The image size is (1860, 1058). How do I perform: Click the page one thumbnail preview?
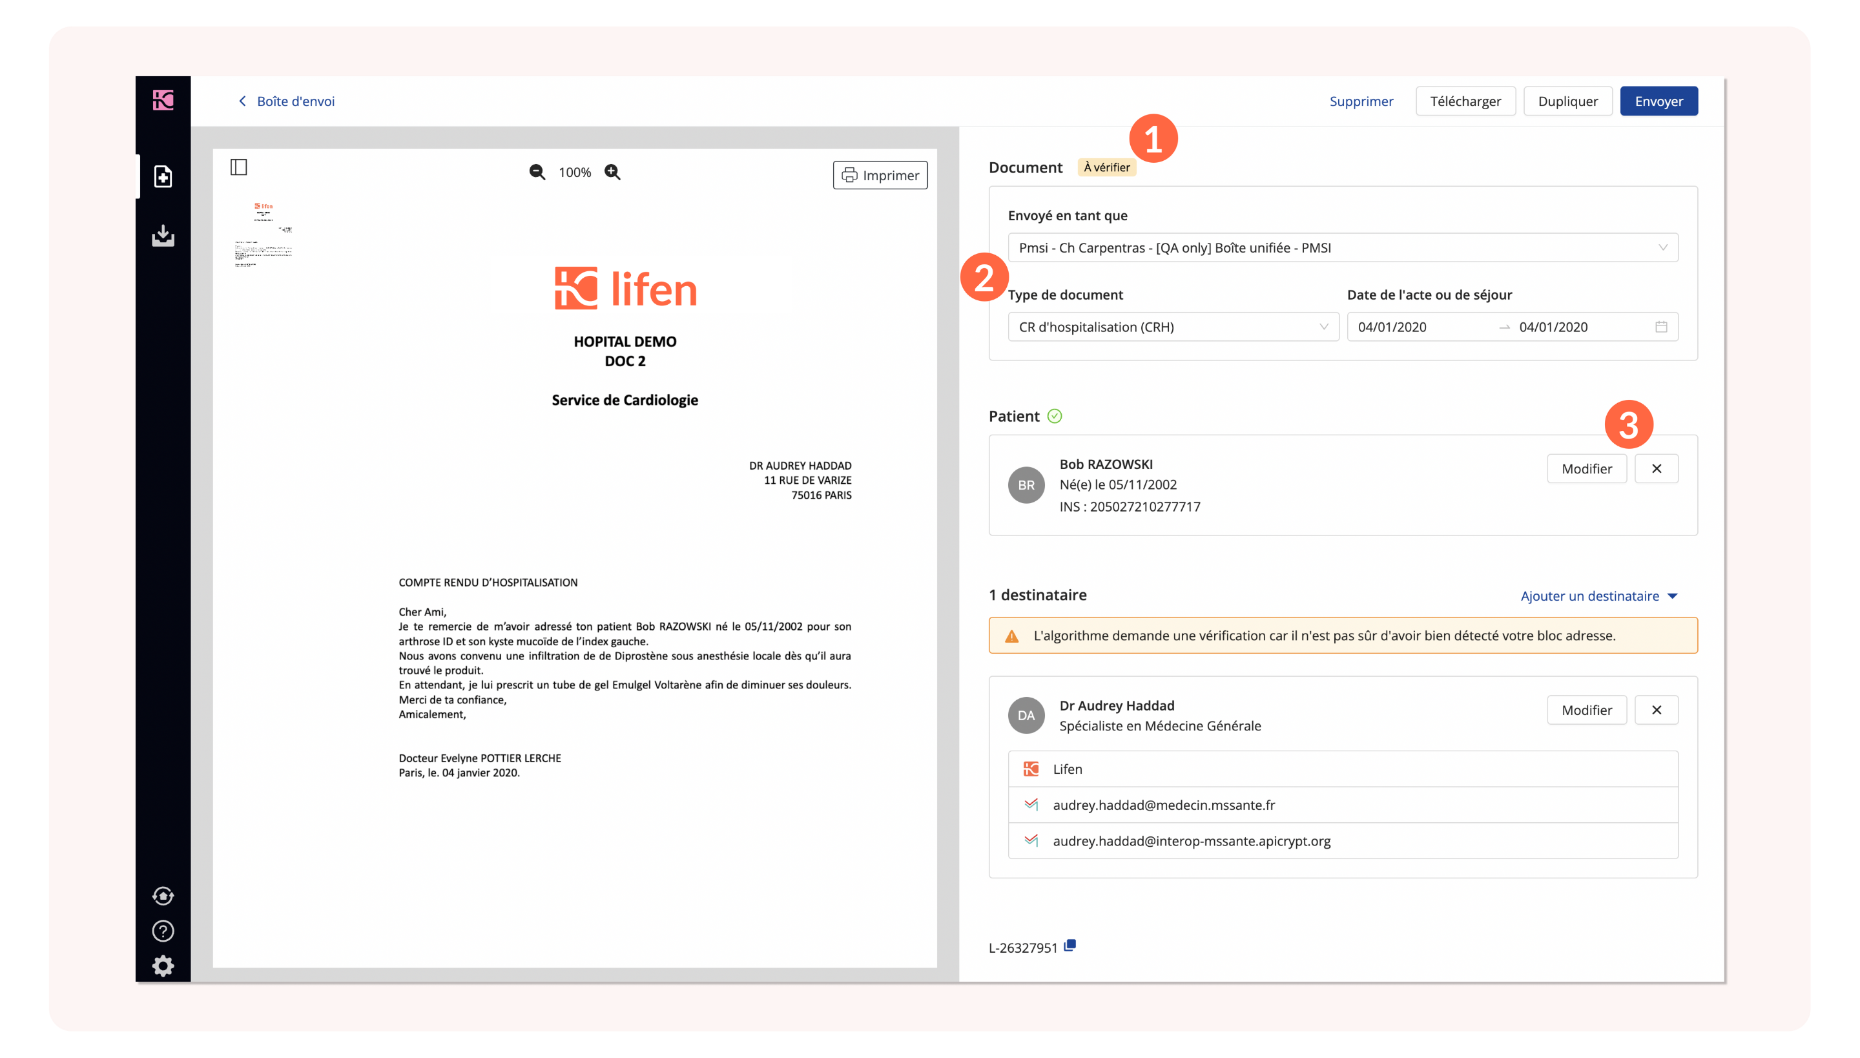pyautogui.click(x=263, y=234)
